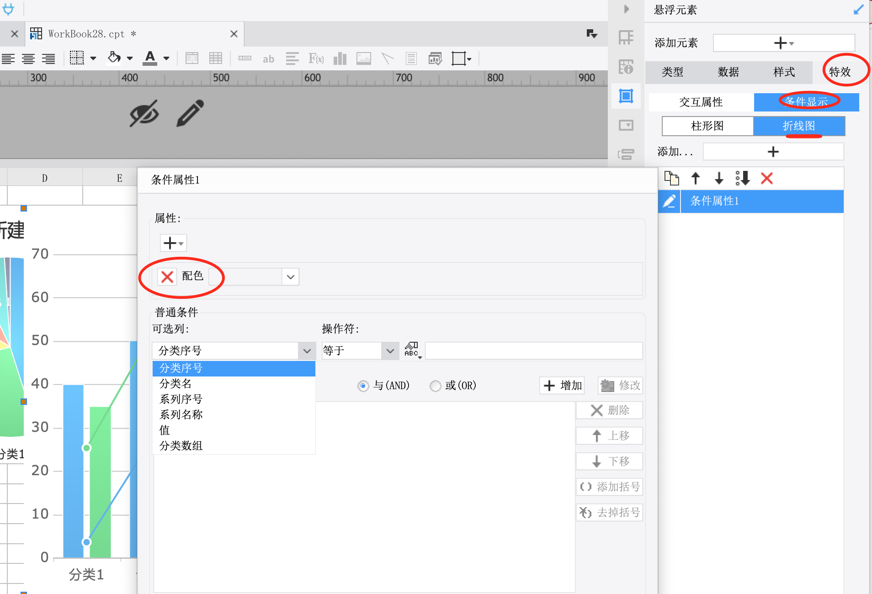Click the condition value input field
The image size is (872, 594).
tap(534, 351)
